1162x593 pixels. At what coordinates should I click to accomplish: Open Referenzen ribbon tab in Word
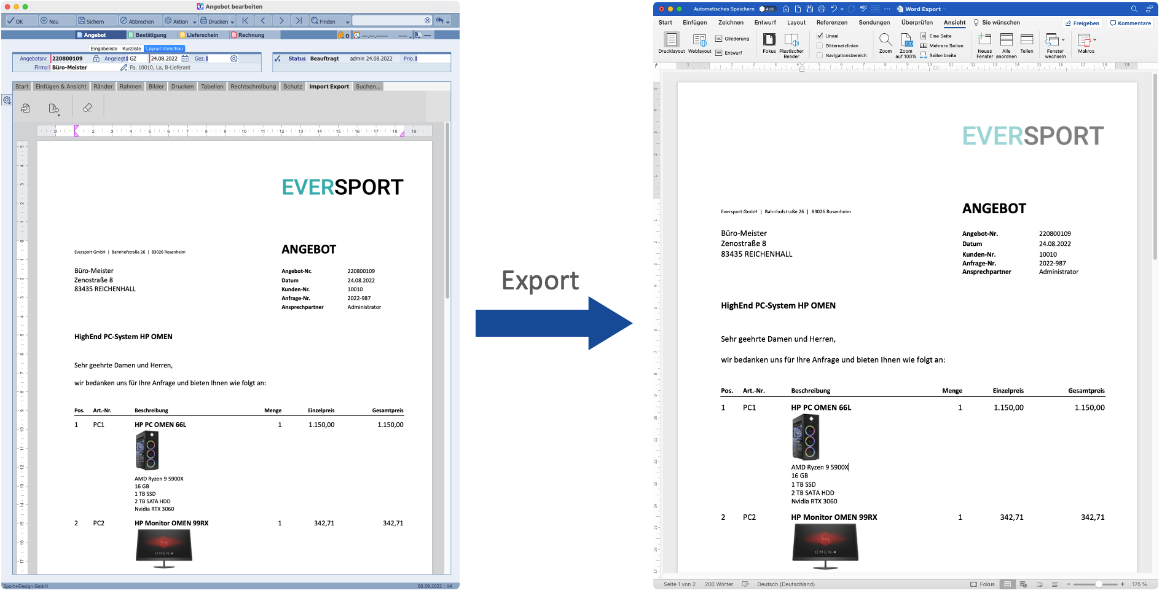[x=832, y=23]
